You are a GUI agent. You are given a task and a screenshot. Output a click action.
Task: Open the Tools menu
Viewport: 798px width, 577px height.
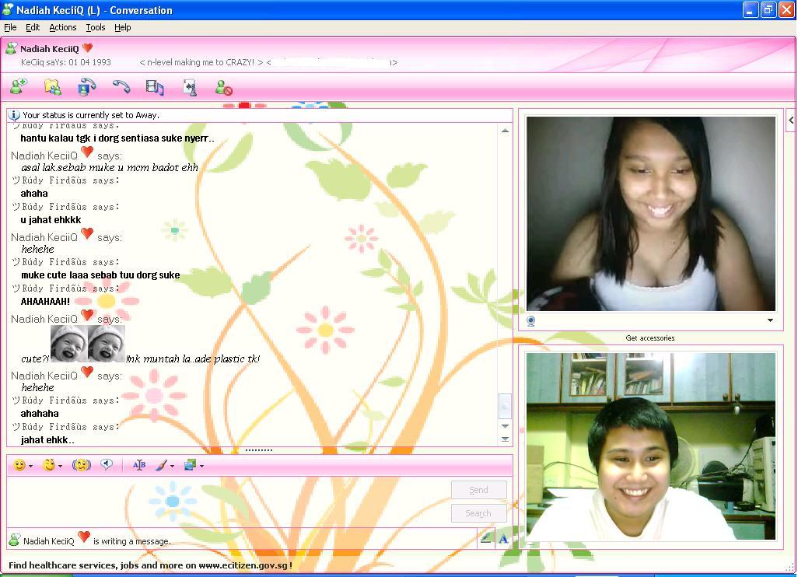pyautogui.click(x=95, y=27)
